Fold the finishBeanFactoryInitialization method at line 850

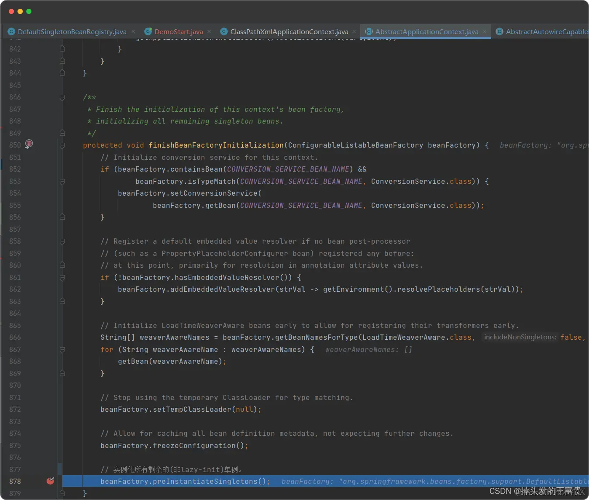[x=62, y=145]
